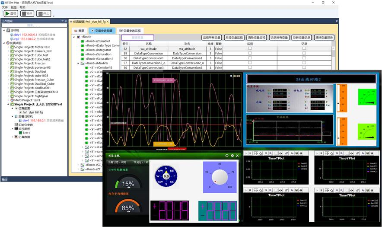
Task: Select the dev1 target machine icon
Action: tap(11, 35)
